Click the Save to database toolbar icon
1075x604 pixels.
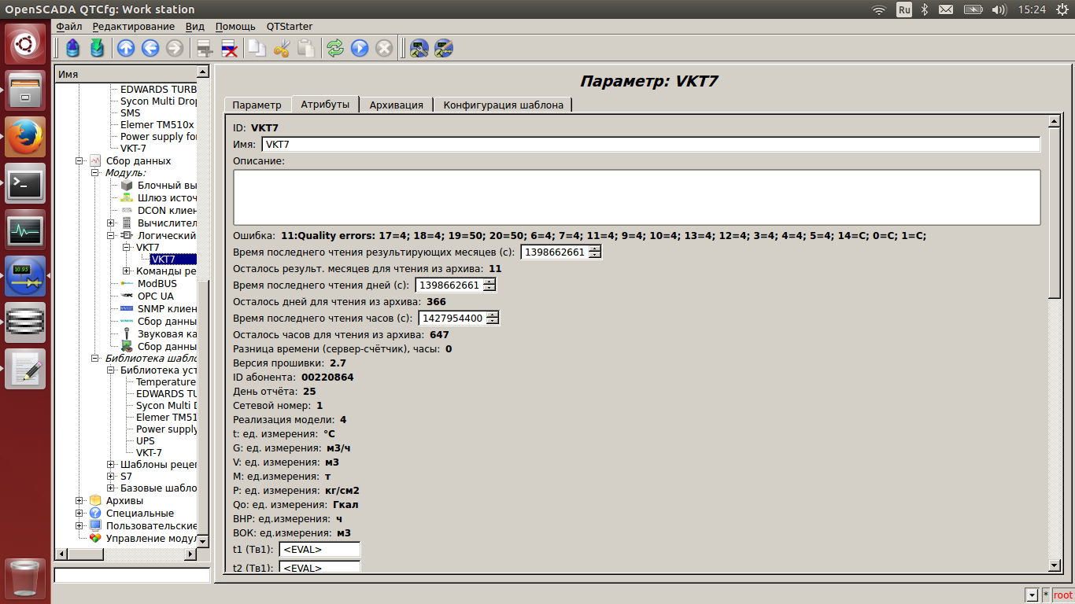(x=97, y=49)
